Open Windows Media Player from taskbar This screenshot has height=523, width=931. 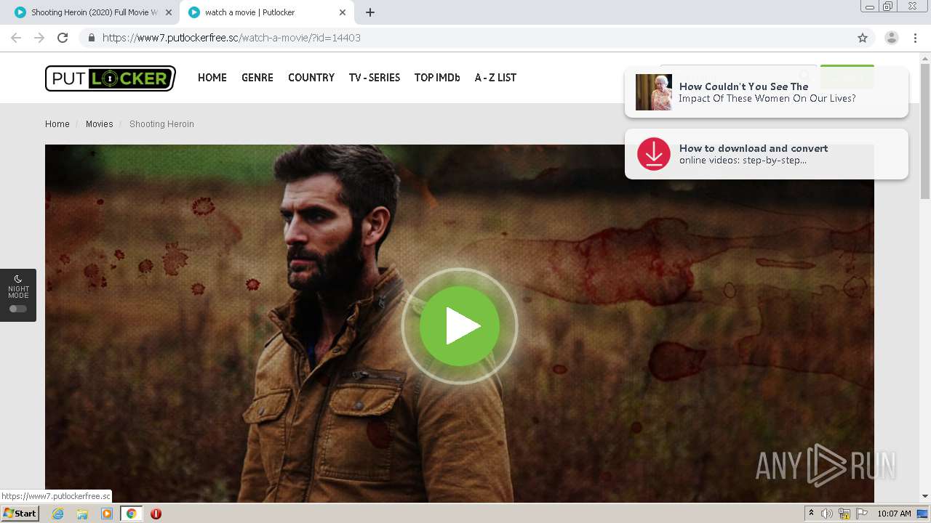(x=107, y=514)
